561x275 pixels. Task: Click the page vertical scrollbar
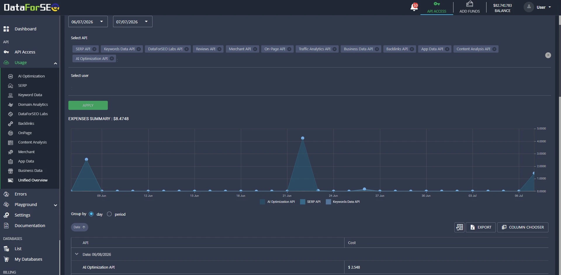[x=560, y=56]
